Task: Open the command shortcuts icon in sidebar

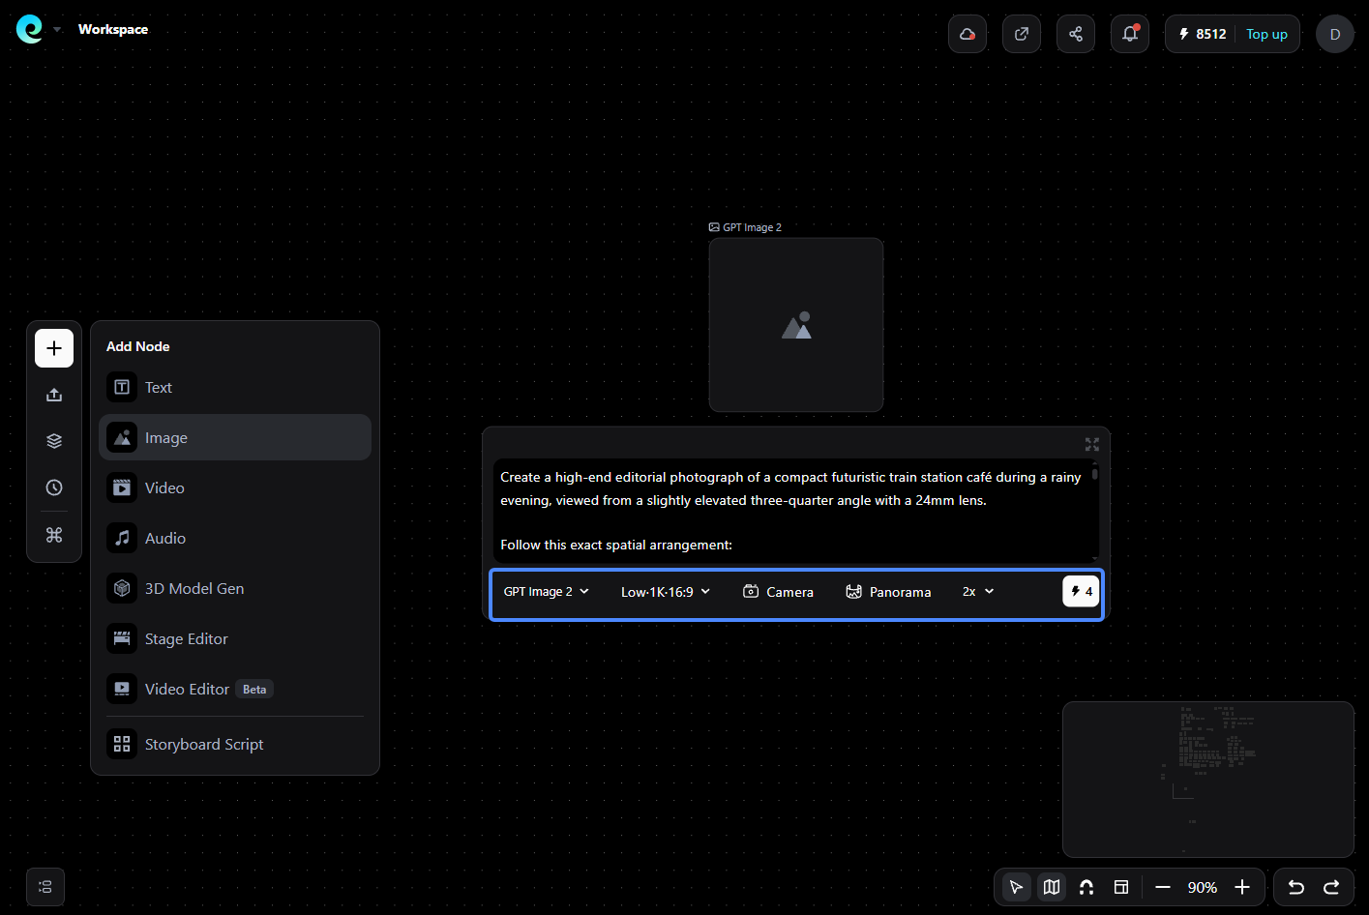Action: pyautogui.click(x=54, y=535)
